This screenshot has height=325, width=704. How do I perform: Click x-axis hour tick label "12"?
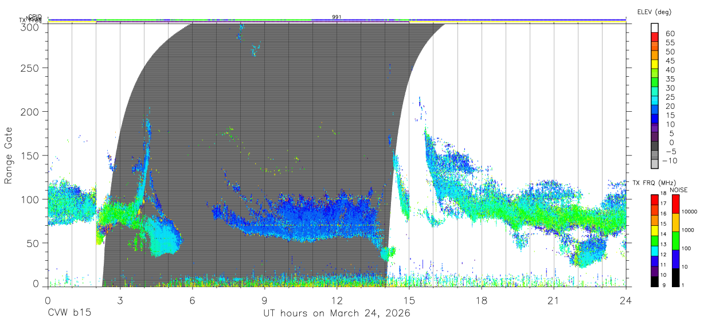click(337, 300)
